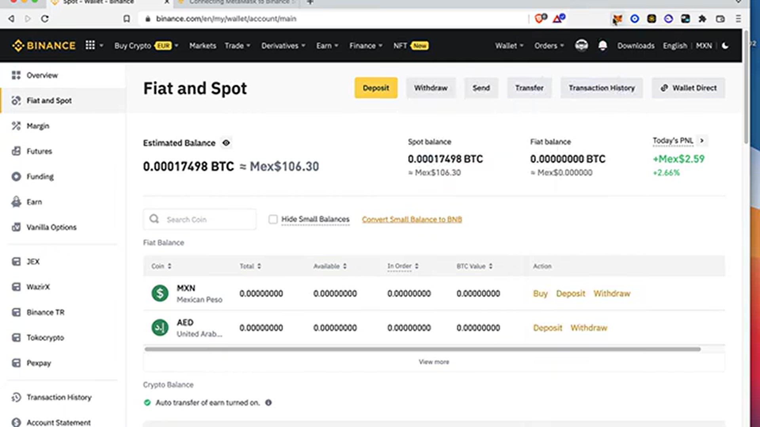Hide estimated balance eye icon
Image resolution: width=760 pixels, height=427 pixels.
click(226, 143)
